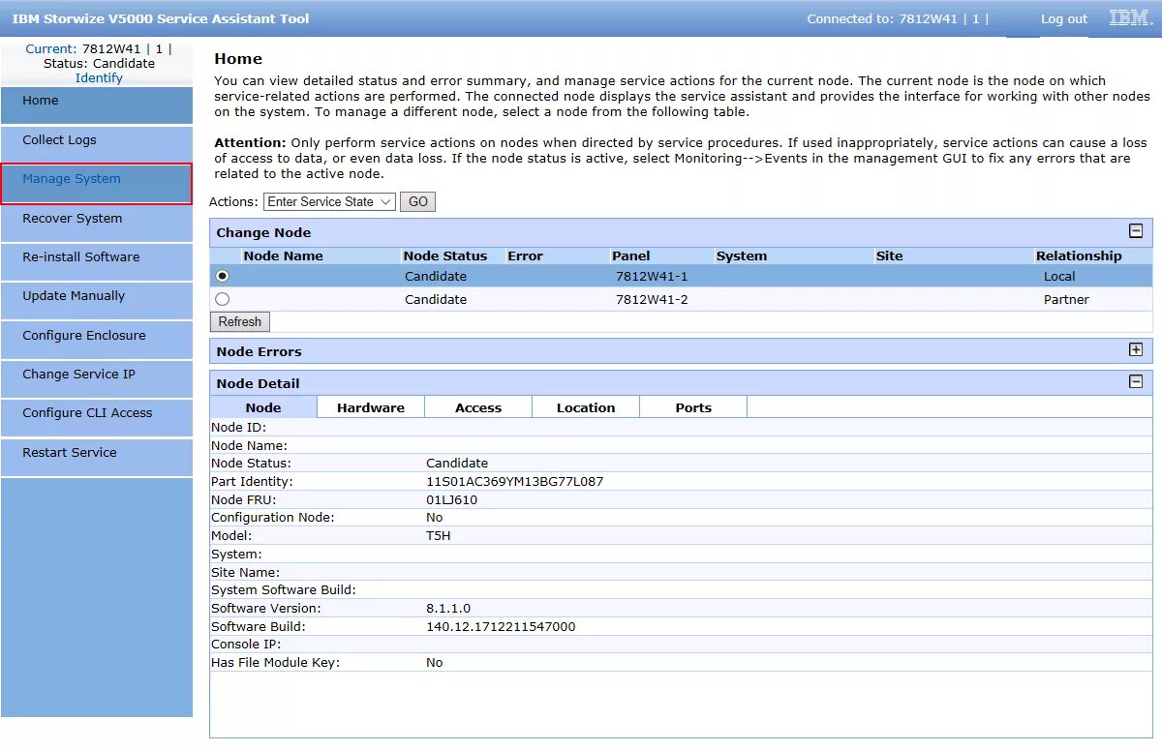The height and width of the screenshot is (751, 1162).
Task: Click the Configuration Node label
Action: click(273, 517)
